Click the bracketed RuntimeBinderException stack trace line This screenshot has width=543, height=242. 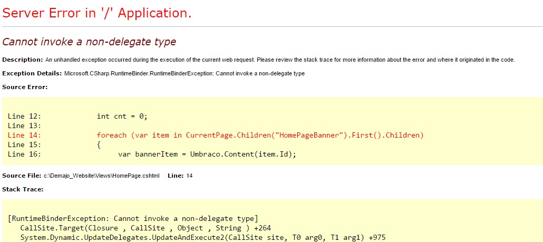point(133,219)
